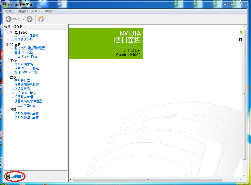Collapse the 3D 立体视觉 tree node
Screen dimensions: 251x185
click(x=7, y=32)
